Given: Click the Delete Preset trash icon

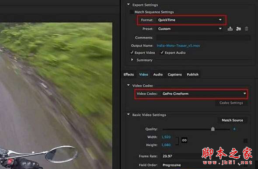Looking at the screenshot, I should (247, 29).
